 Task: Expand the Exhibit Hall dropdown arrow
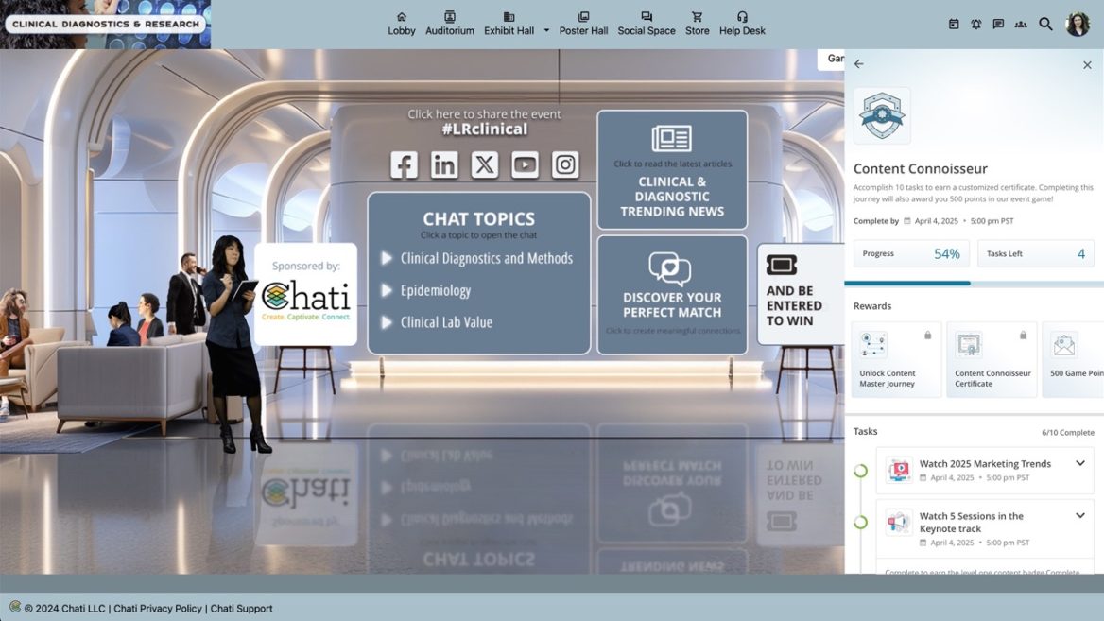[x=546, y=30]
